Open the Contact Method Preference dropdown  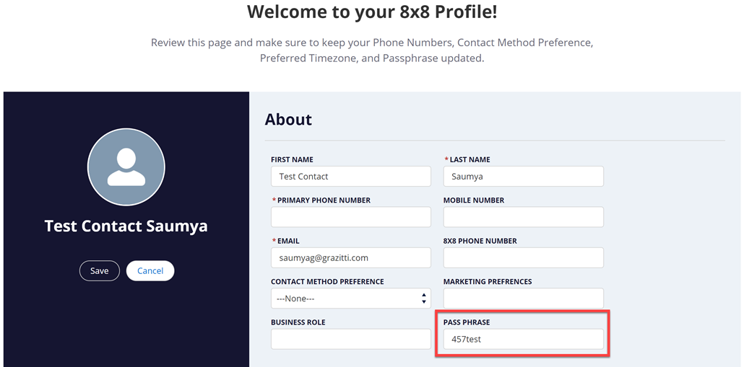coord(351,299)
